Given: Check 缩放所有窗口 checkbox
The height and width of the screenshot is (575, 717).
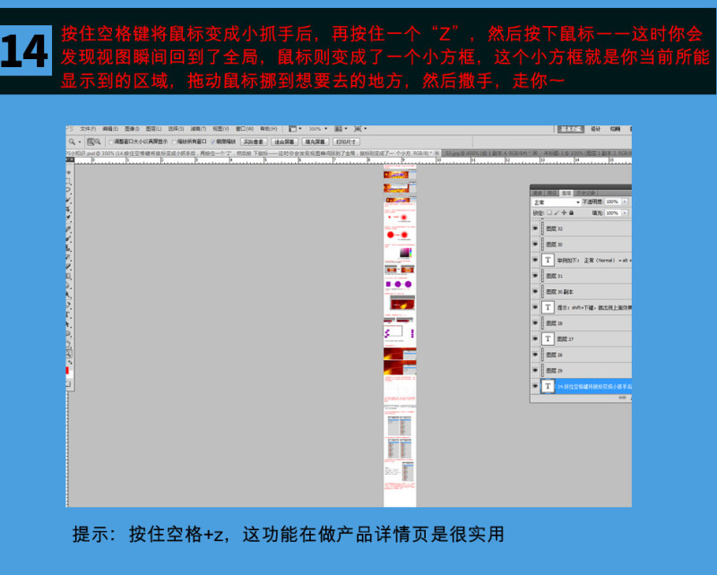Looking at the screenshot, I should click(x=174, y=142).
